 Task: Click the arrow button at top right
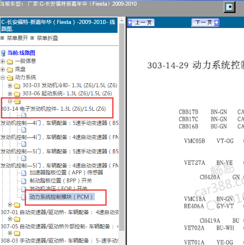coord(229,7)
